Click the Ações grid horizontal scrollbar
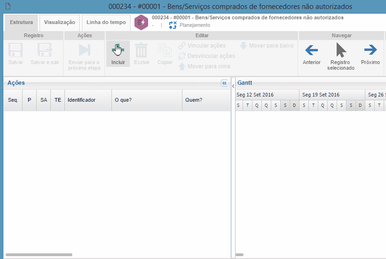The width and height of the screenshot is (386, 259). tap(39, 255)
